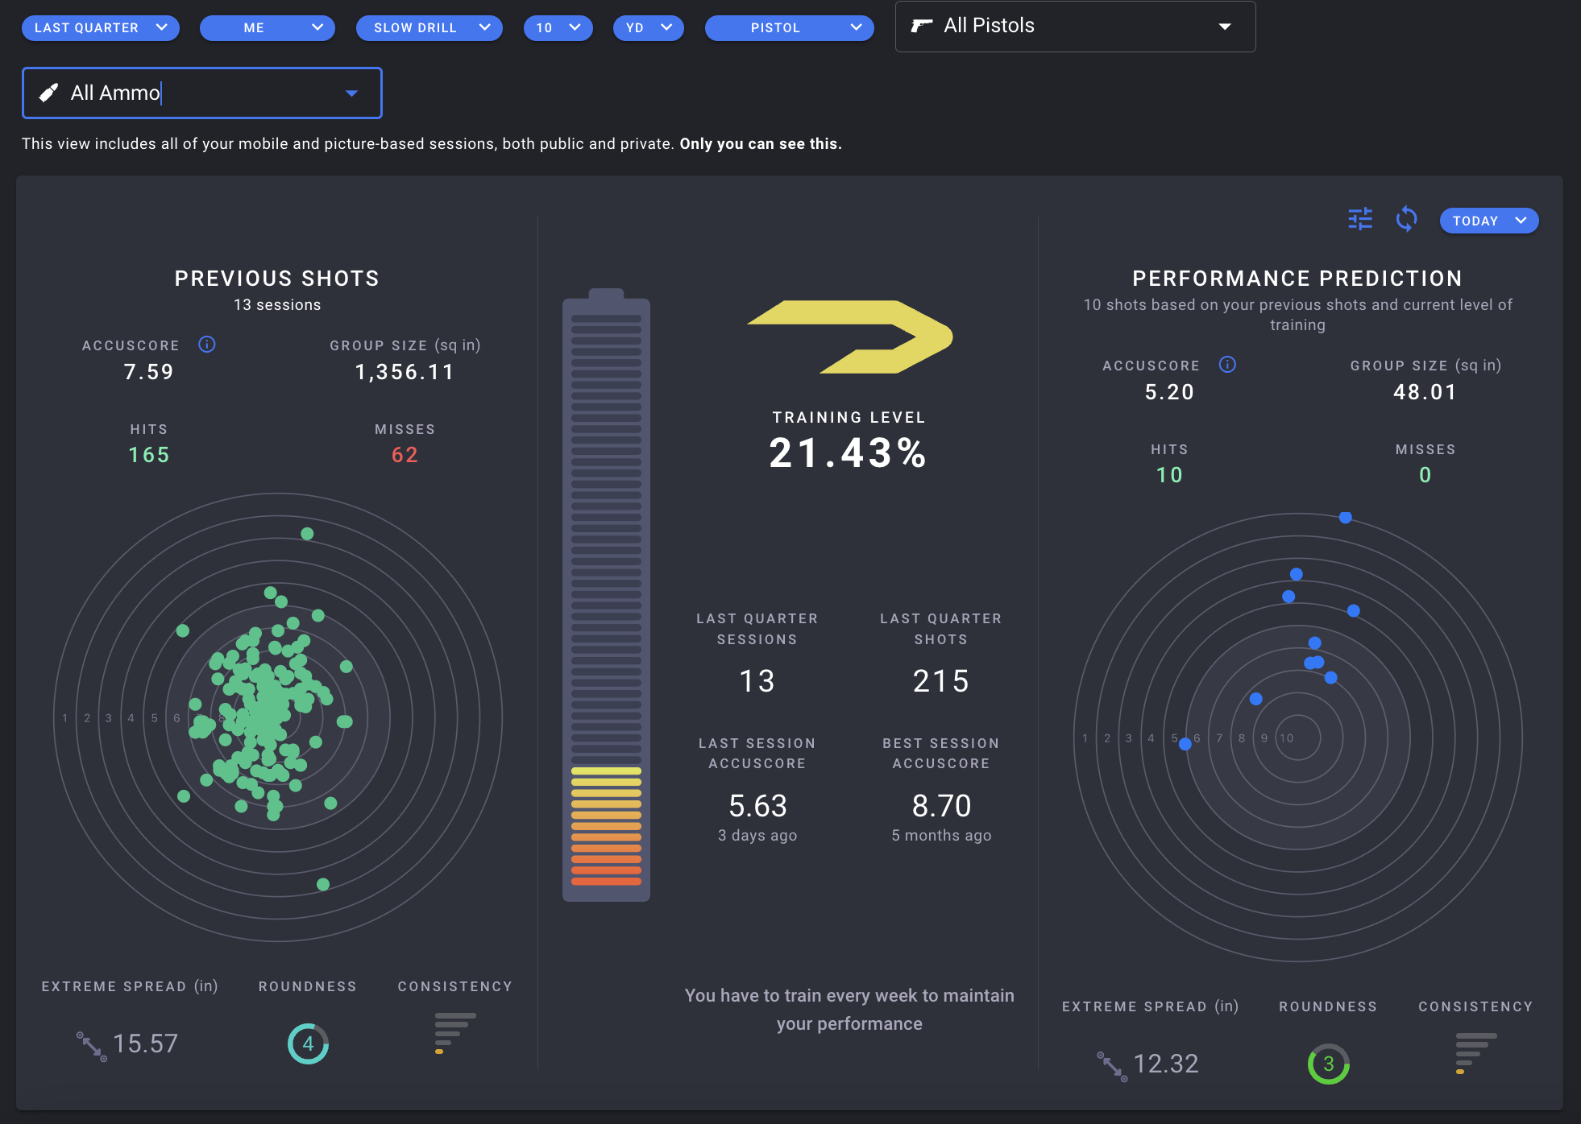Click the refresh sync icon
The width and height of the screenshot is (1581, 1124).
(1406, 219)
